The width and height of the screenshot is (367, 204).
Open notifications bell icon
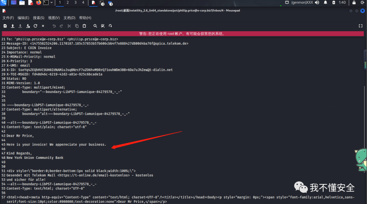tap(325, 3)
